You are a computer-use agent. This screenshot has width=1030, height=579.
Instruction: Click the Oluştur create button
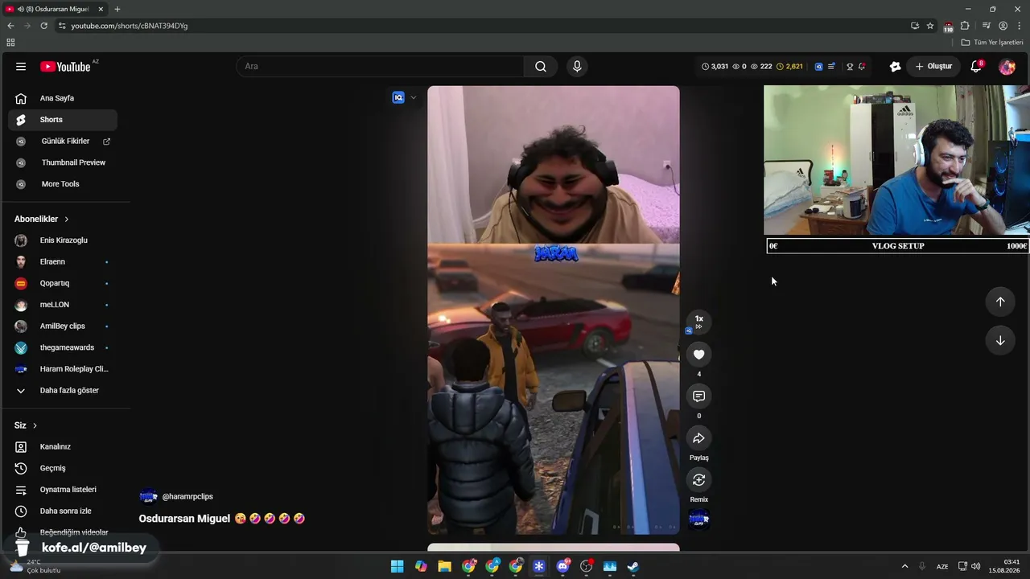pyautogui.click(x=933, y=67)
